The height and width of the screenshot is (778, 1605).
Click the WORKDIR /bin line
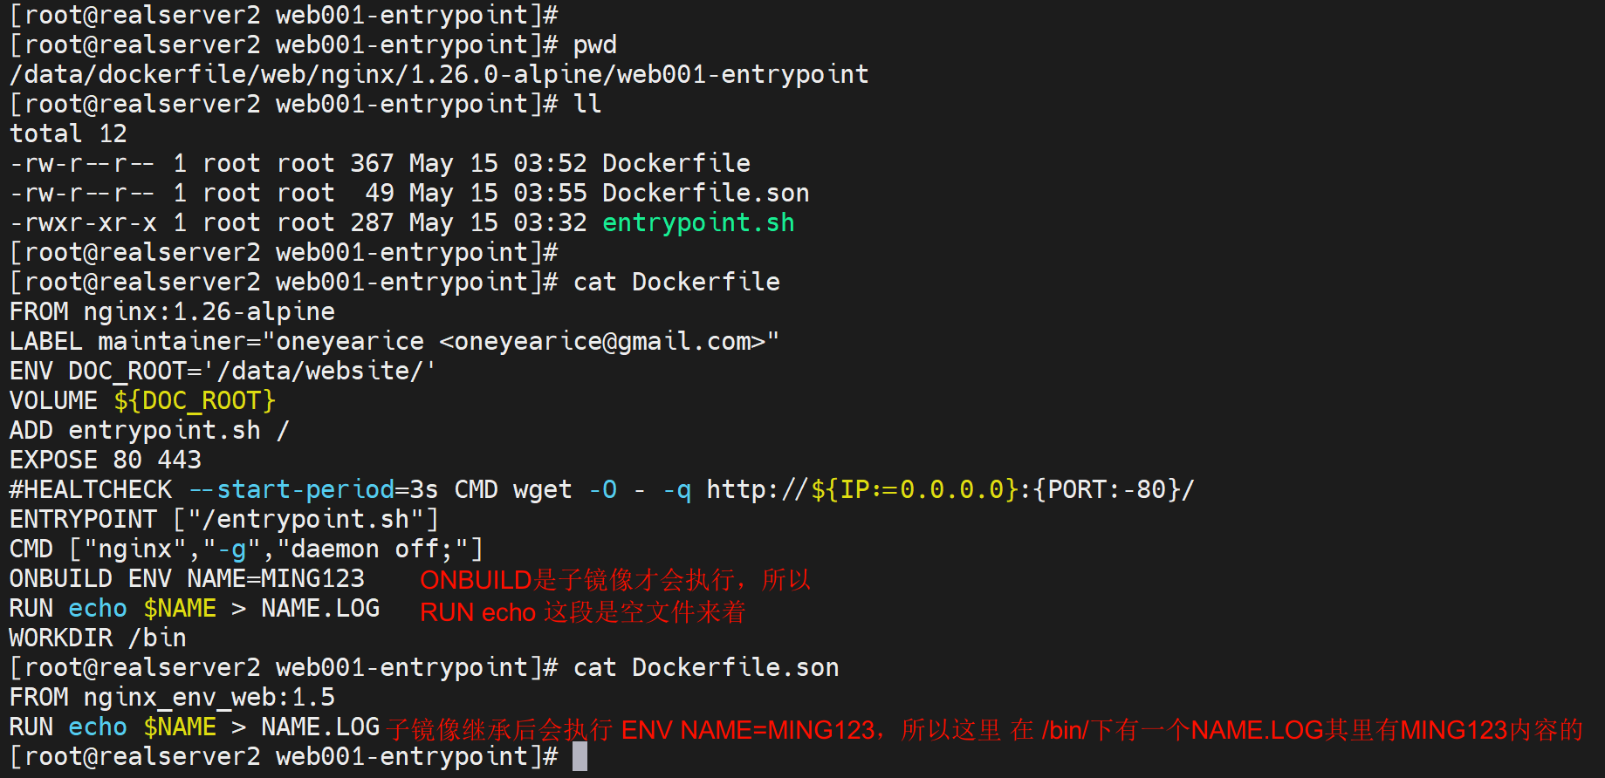(98, 638)
